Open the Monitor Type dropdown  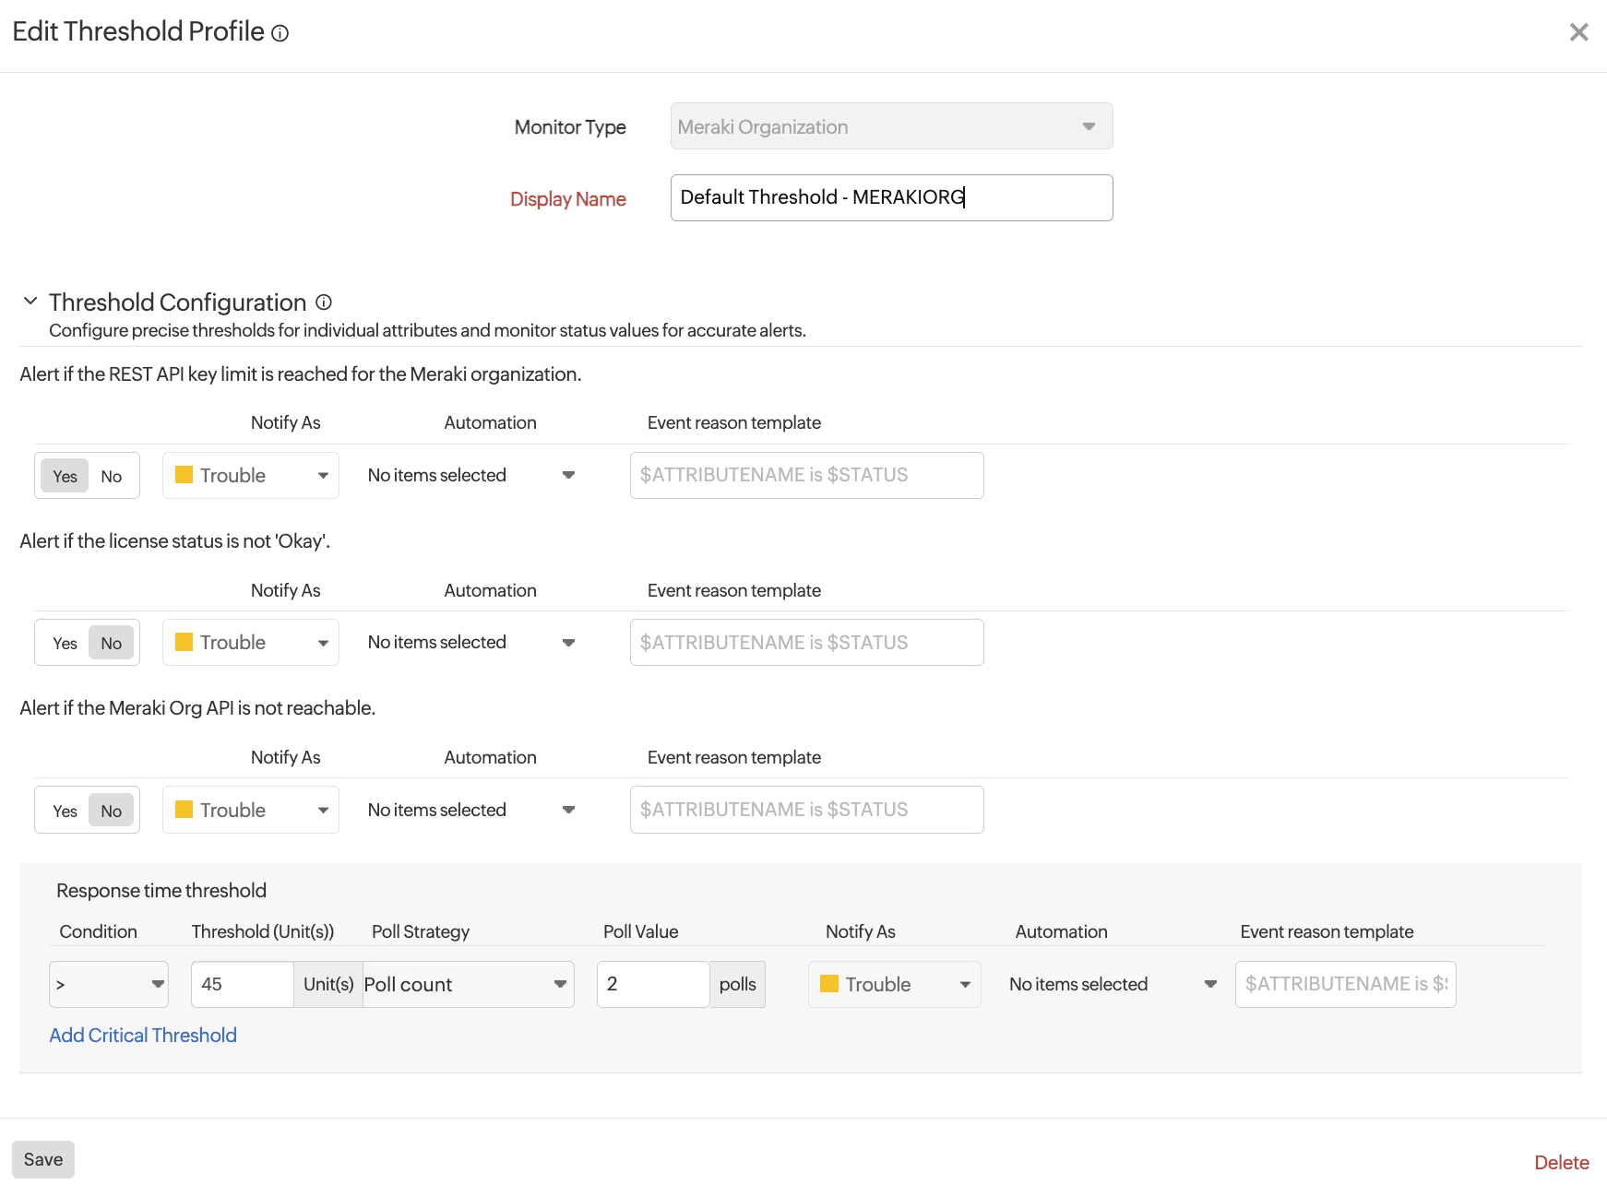[891, 127]
